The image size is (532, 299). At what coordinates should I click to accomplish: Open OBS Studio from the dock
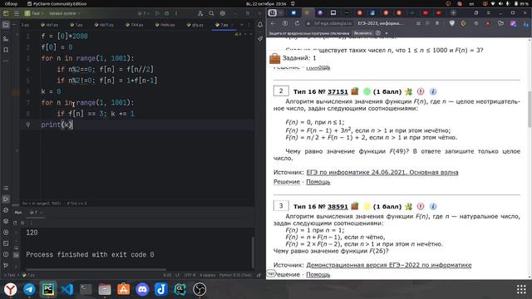tap(199, 289)
